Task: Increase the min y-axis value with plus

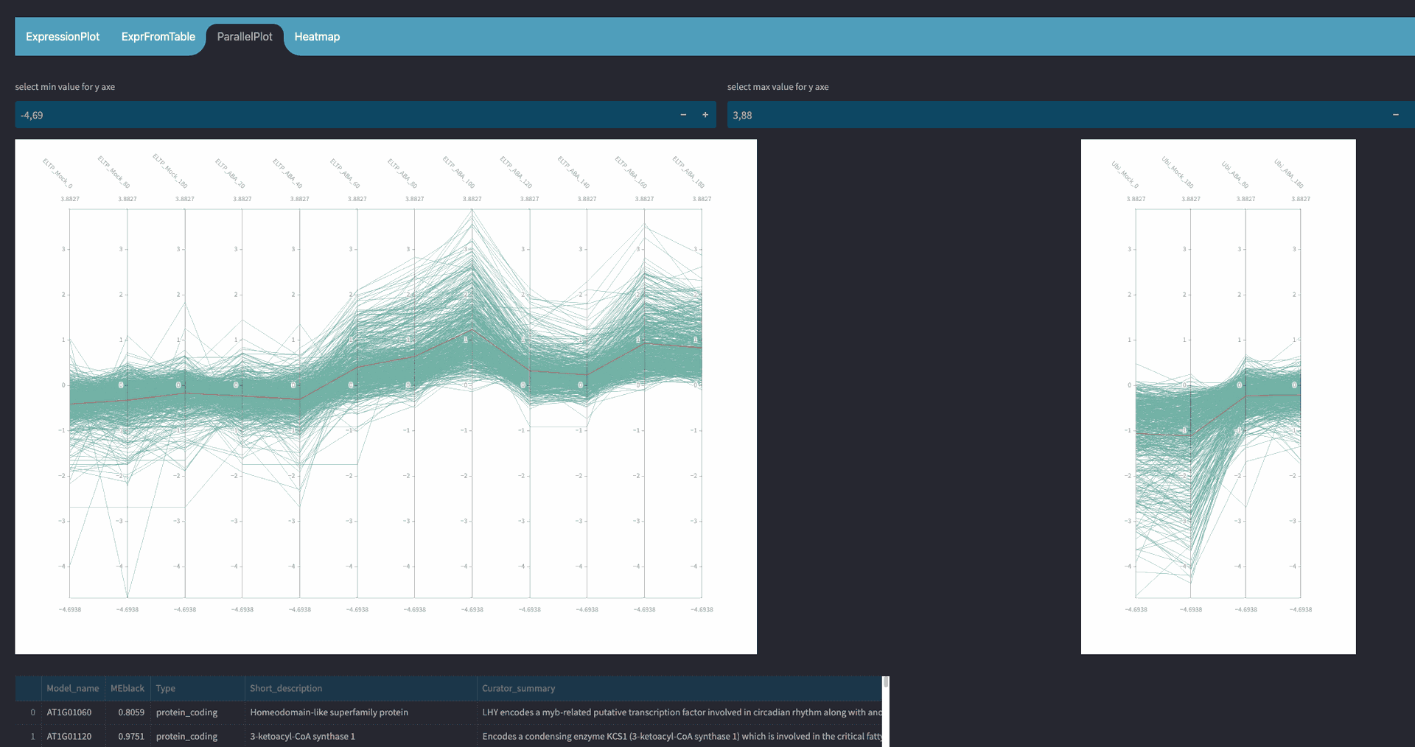Action: 705,115
